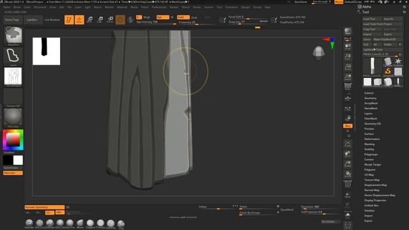Open the Help menu
Screen dimensions: 409x230
pos(267,7)
